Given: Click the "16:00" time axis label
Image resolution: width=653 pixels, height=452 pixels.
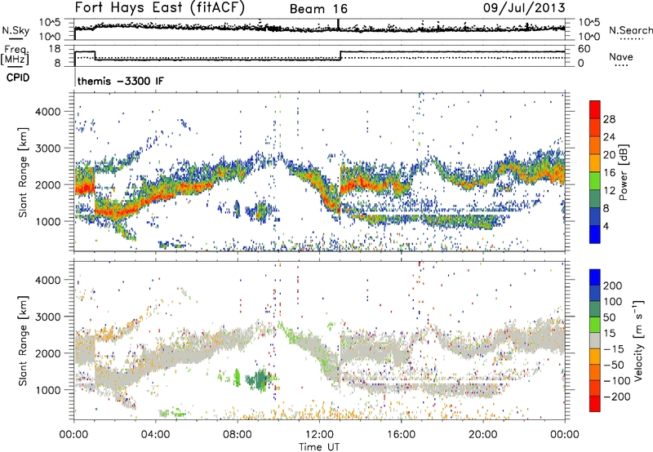Looking at the screenshot, I should (401, 435).
